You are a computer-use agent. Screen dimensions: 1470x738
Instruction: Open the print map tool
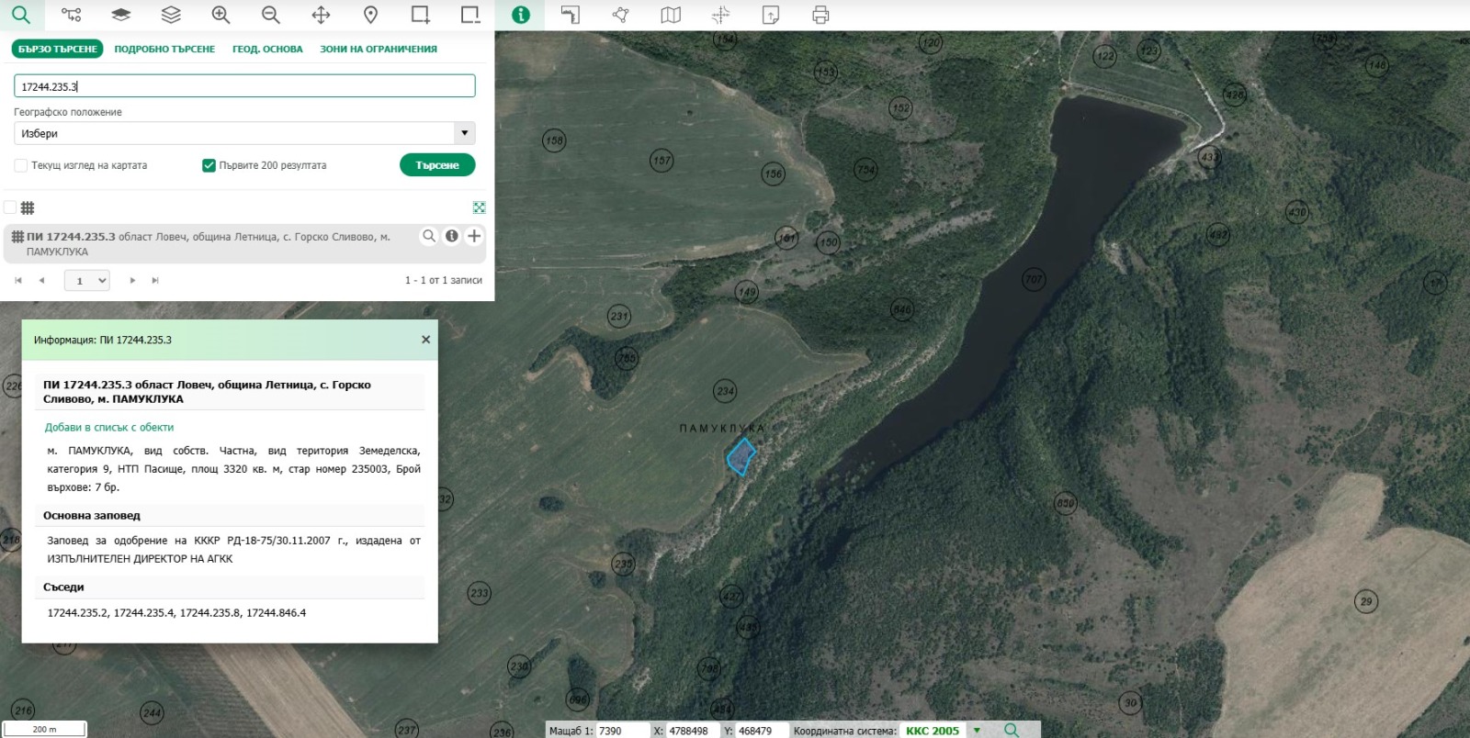click(820, 15)
